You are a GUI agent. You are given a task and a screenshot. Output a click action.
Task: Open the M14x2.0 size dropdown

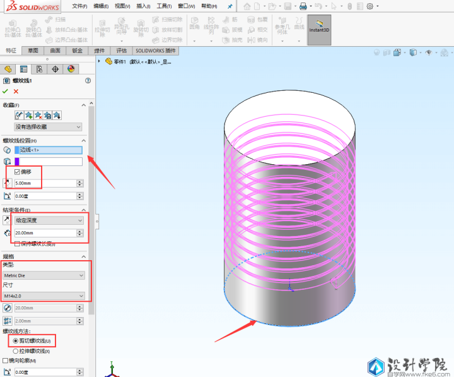point(44,296)
